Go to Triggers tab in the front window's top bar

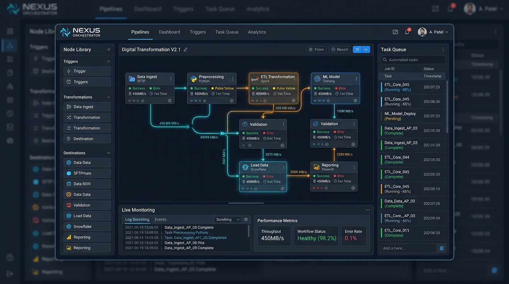[198, 32]
